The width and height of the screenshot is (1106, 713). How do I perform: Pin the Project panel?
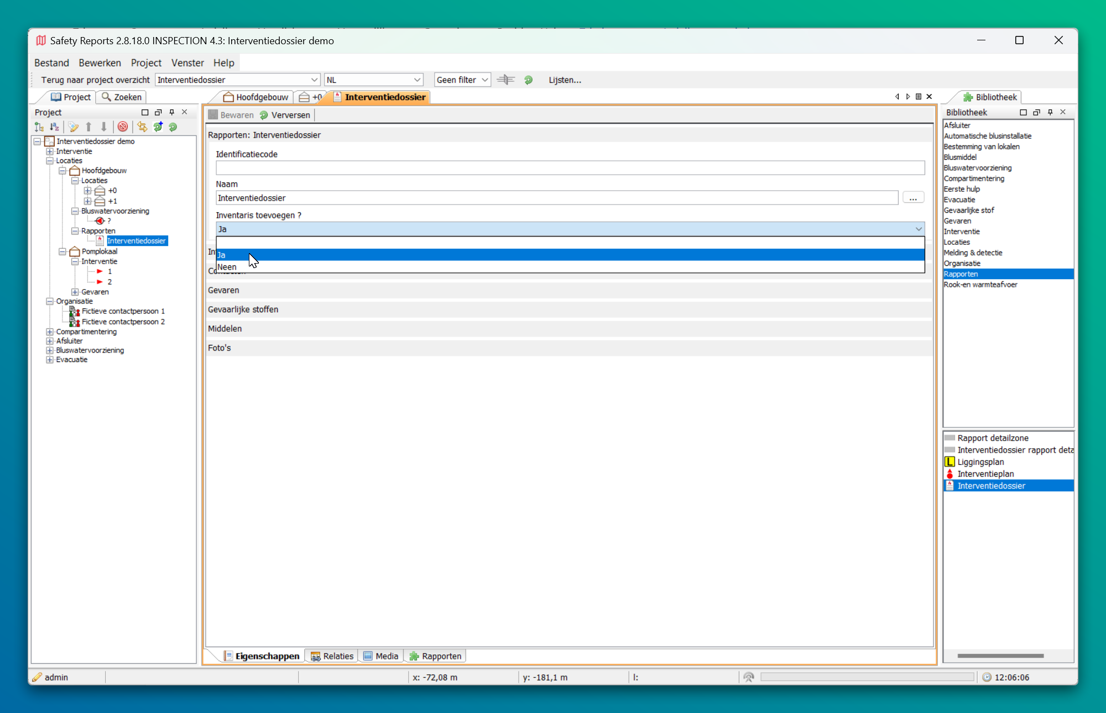171,112
